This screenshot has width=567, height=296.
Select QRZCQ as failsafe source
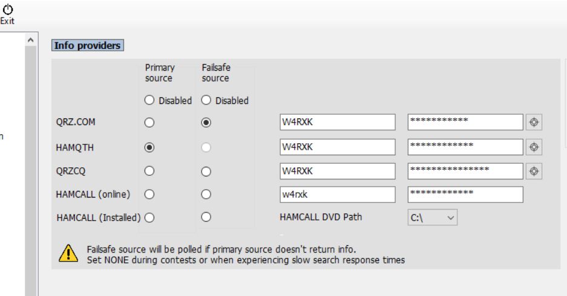206,172
